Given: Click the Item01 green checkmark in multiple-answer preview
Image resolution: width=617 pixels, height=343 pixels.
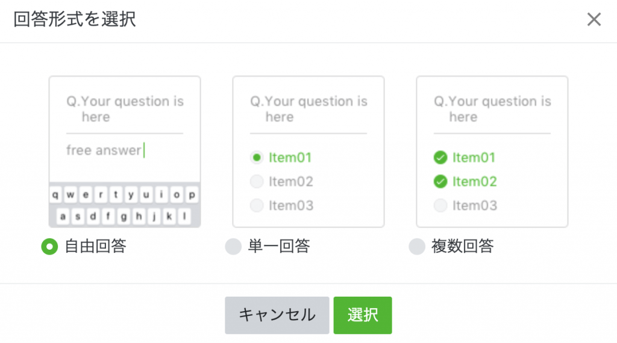Looking at the screenshot, I should pos(440,158).
